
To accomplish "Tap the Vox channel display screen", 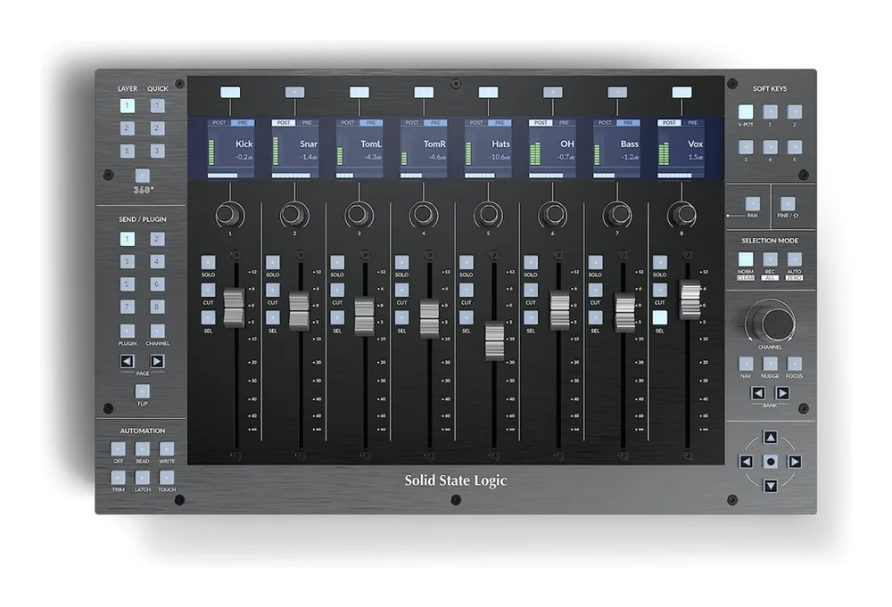I will pos(681,149).
